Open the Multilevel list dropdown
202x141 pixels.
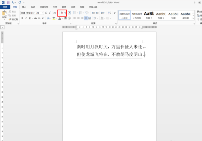coord(89,13)
